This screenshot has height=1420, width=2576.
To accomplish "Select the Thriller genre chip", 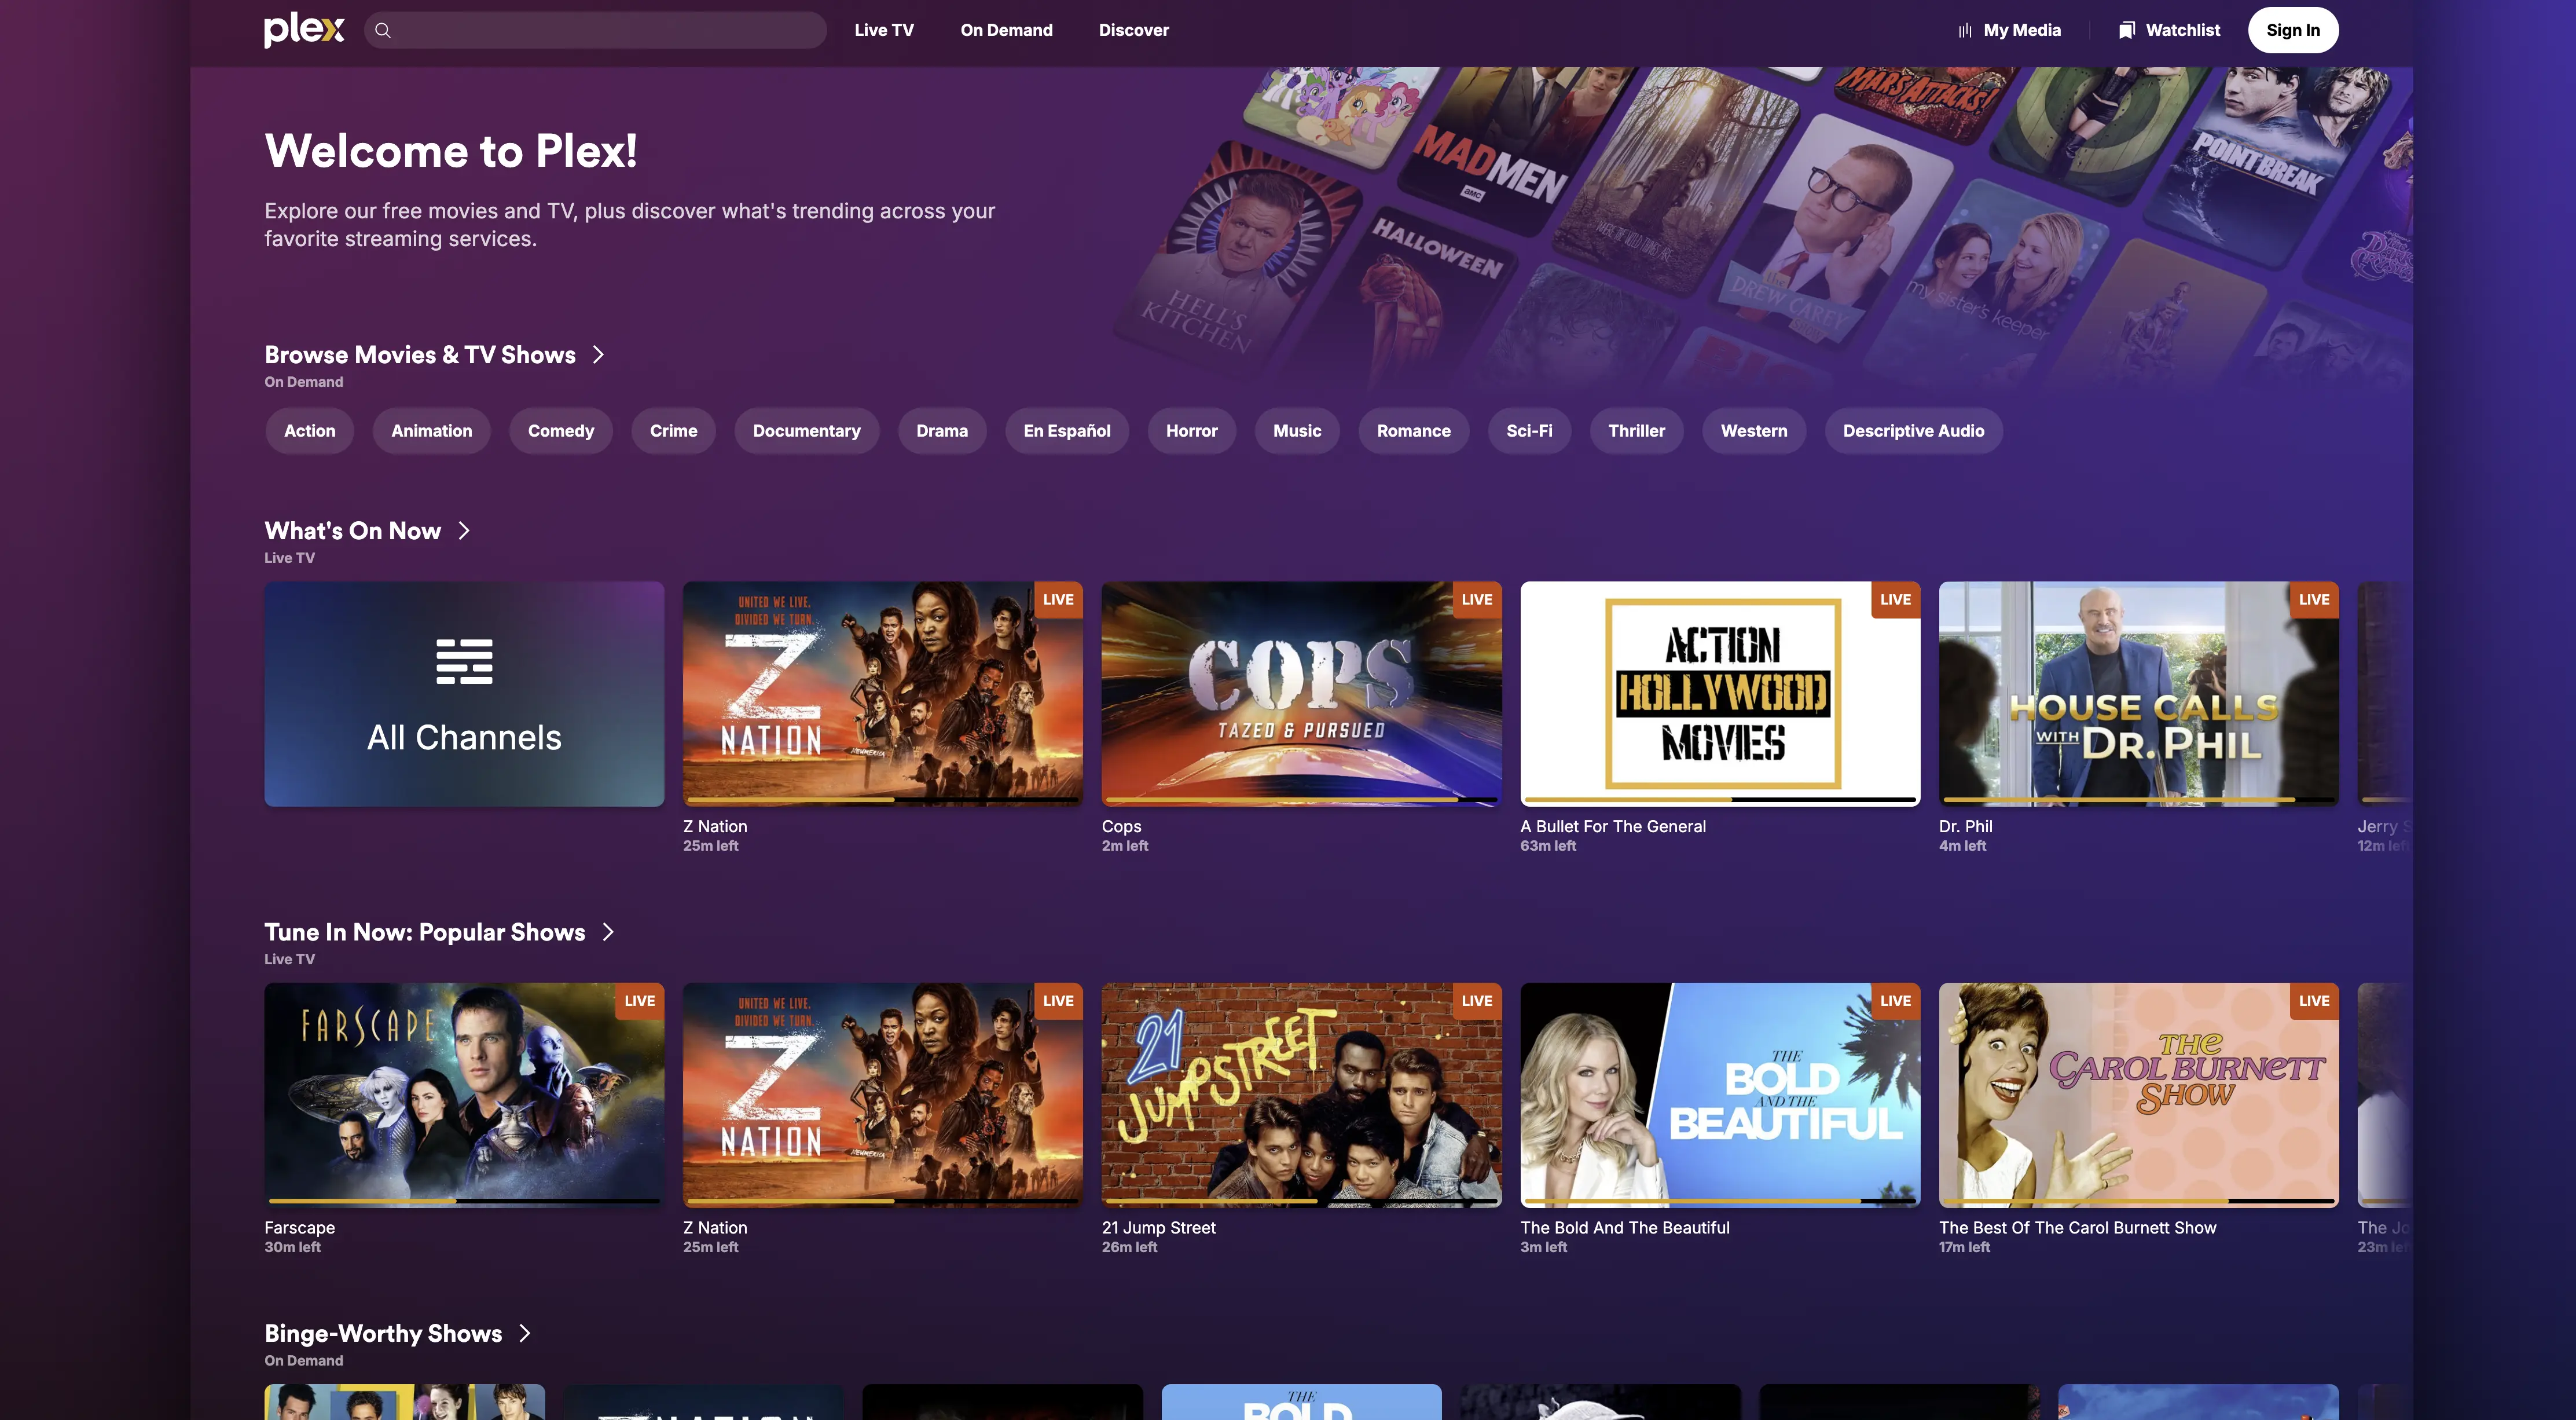I will pos(1636,430).
